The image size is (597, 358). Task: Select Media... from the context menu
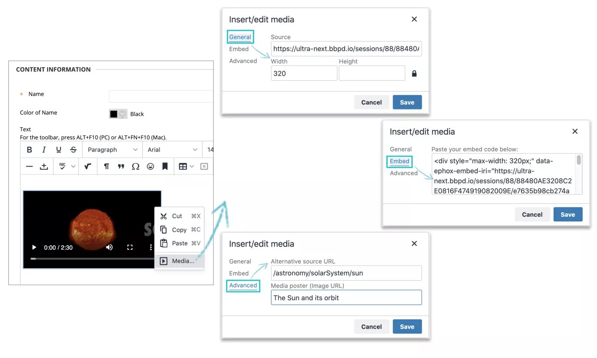pyautogui.click(x=183, y=261)
